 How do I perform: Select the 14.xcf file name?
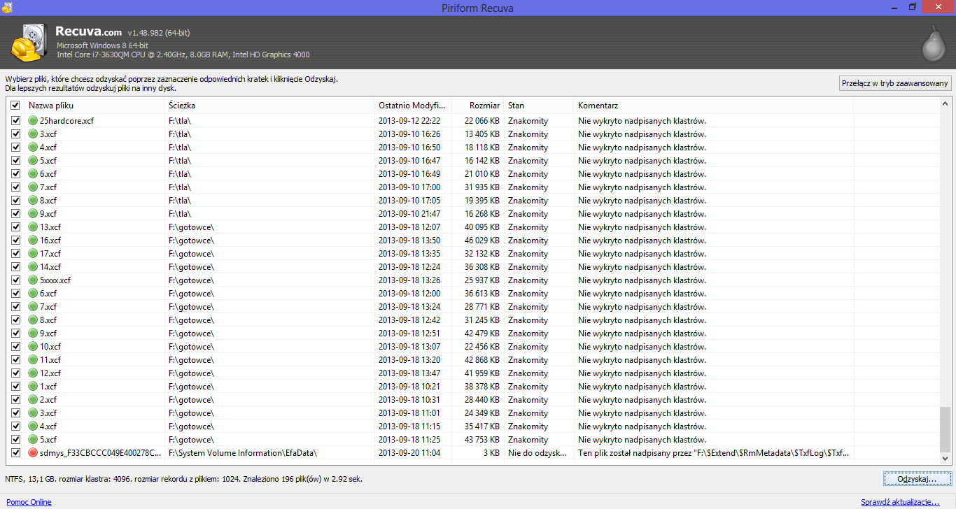click(x=50, y=267)
